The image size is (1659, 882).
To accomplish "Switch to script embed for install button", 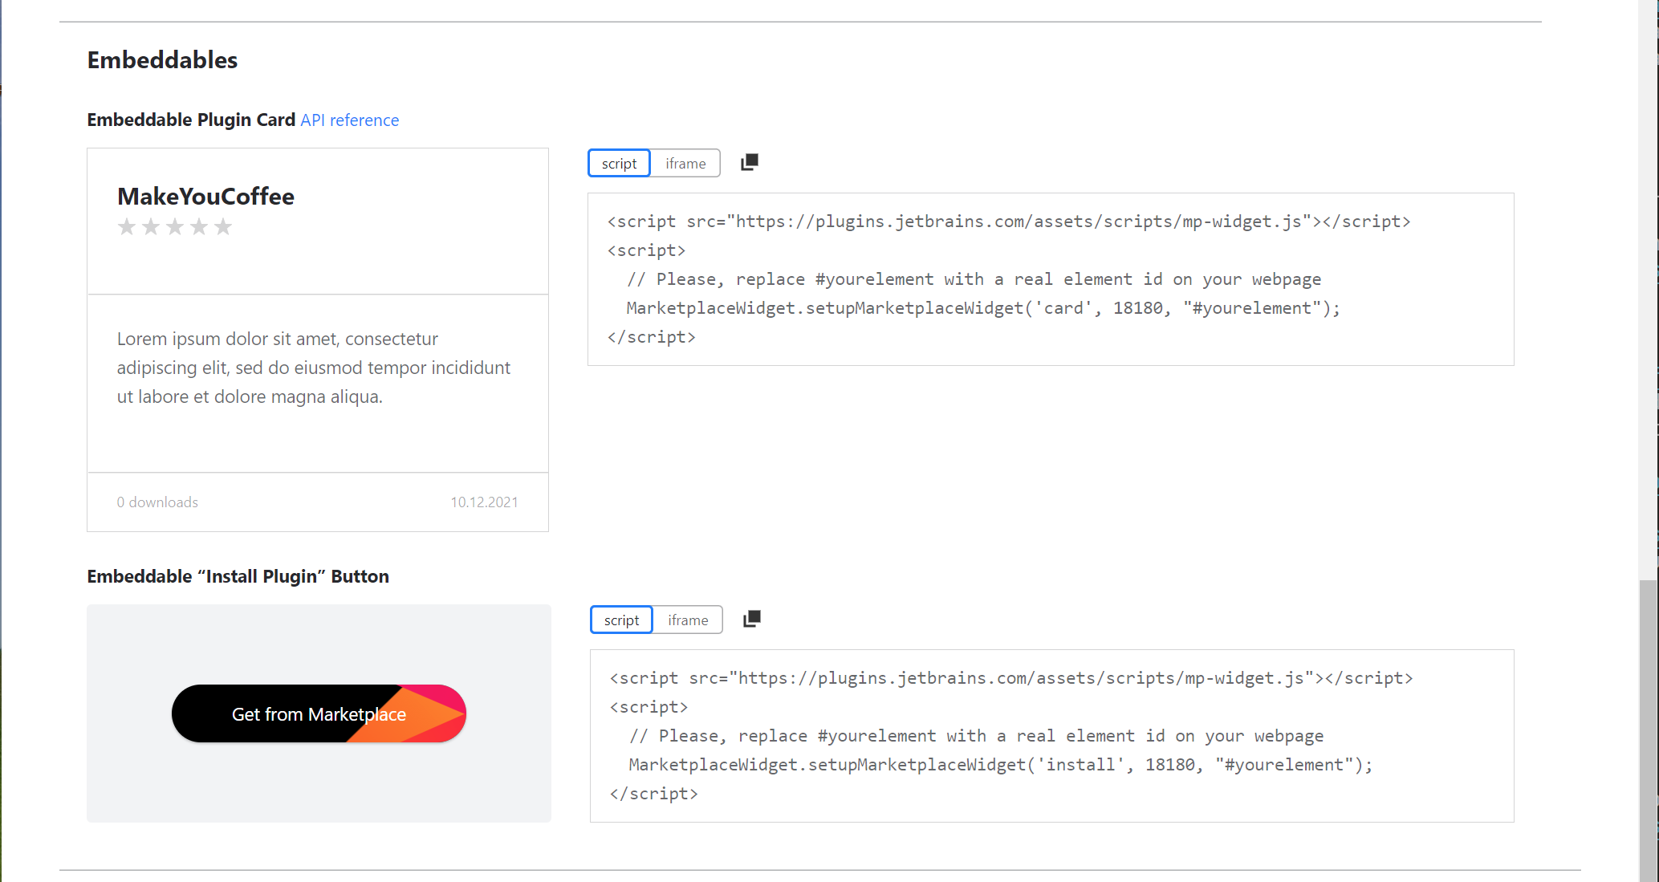I will (621, 620).
